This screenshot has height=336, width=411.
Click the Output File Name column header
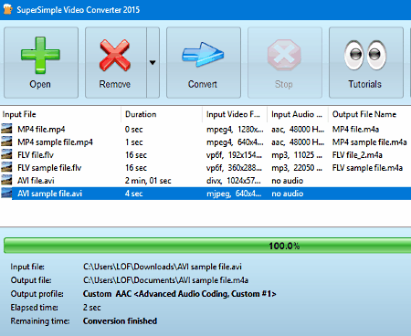coord(370,114)
